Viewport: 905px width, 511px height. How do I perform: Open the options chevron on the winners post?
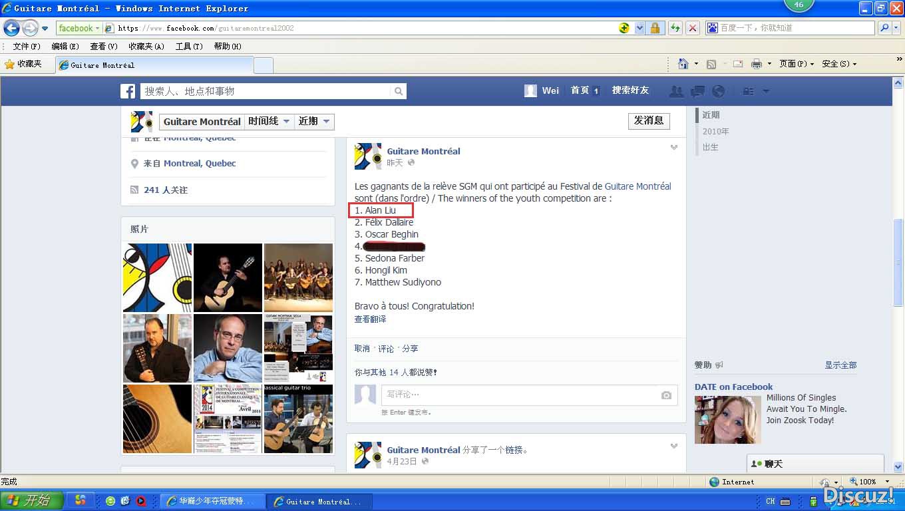[x=674, y=147]
